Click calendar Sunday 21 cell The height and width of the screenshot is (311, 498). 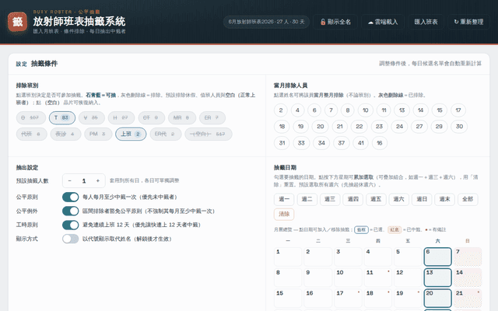[468, 299]
